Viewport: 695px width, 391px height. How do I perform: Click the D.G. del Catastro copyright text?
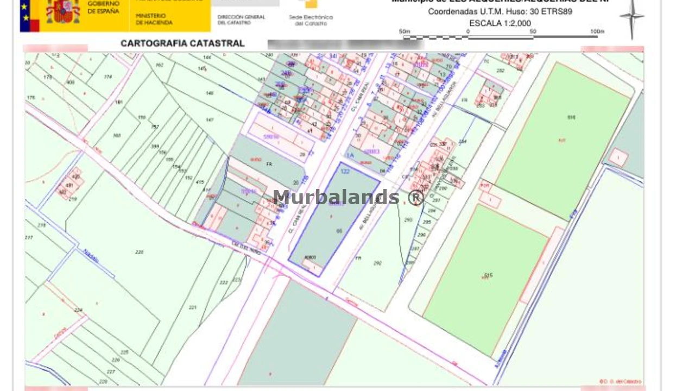click(x=620, y=382)
